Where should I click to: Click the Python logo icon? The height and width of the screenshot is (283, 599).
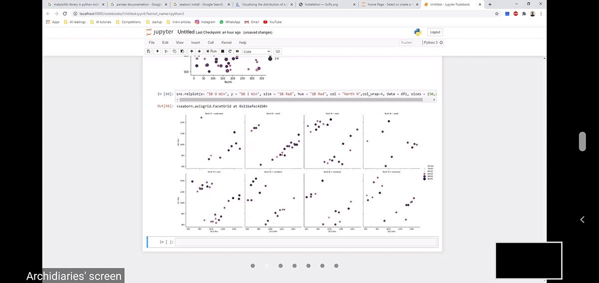(x=418, y=32)
